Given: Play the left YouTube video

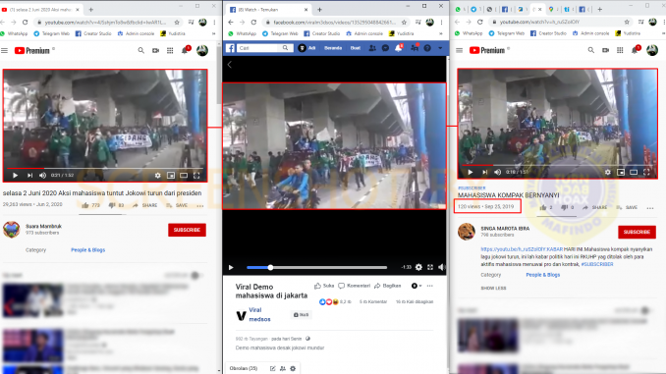Looking at the screenshot, I should pos(16,175).
